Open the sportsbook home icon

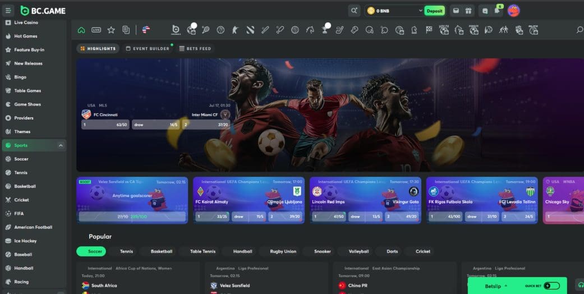pos(81,30)
